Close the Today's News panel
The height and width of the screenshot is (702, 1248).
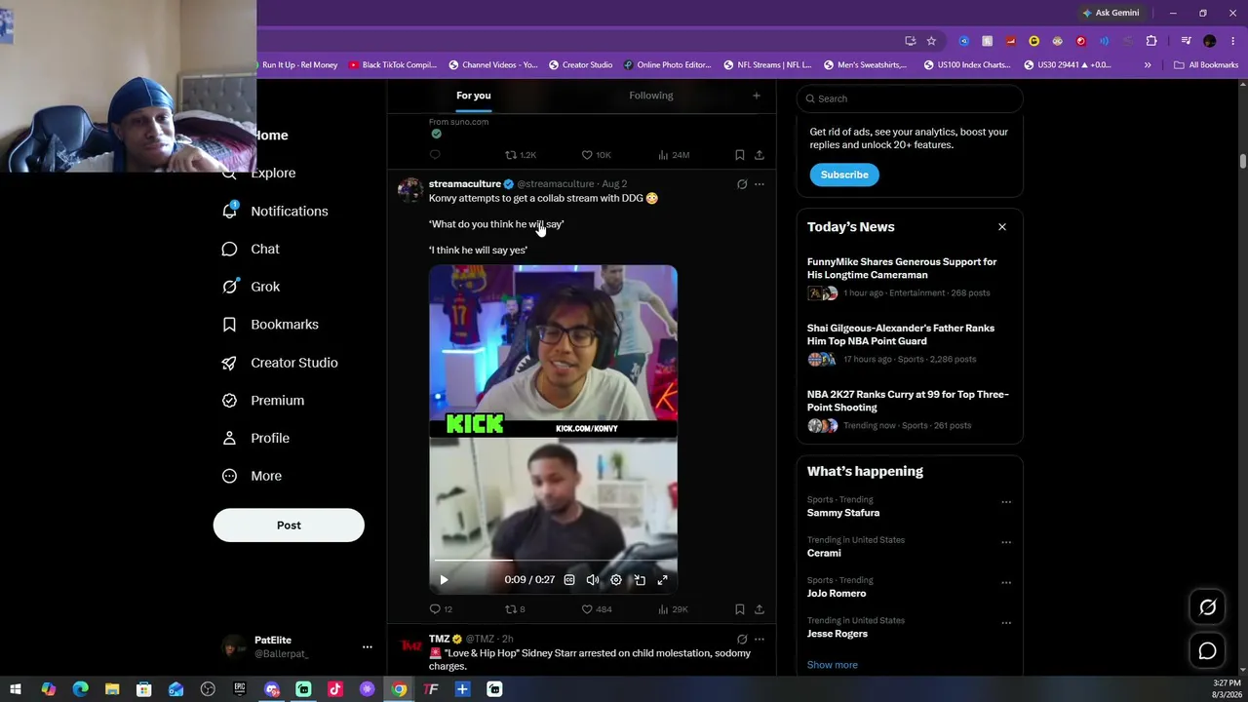point(1001,227)
